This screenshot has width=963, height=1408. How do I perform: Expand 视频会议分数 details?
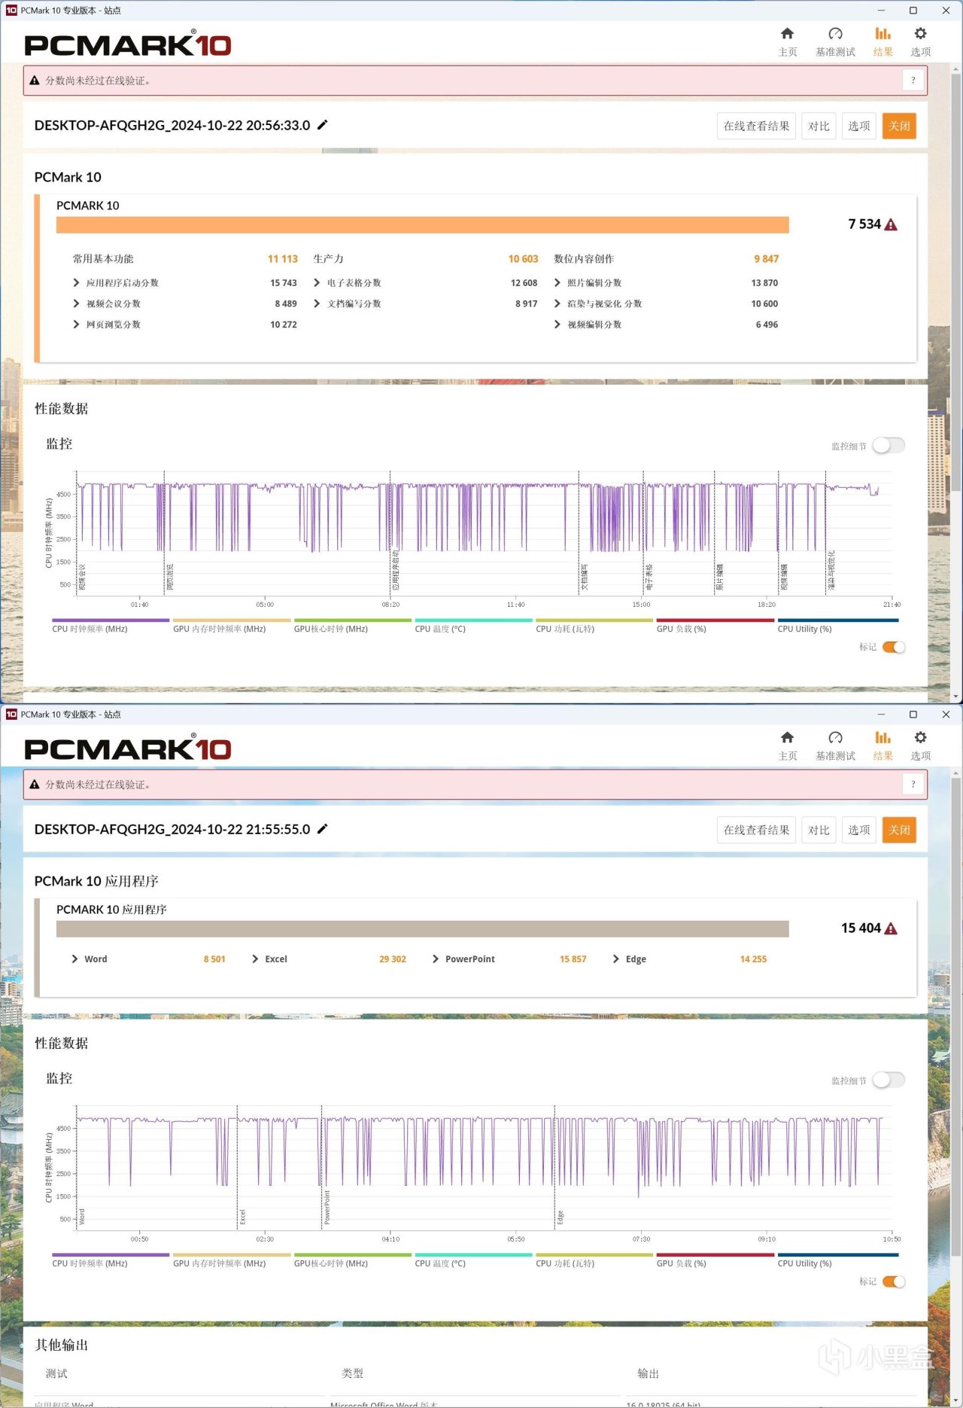coord(76,303)
